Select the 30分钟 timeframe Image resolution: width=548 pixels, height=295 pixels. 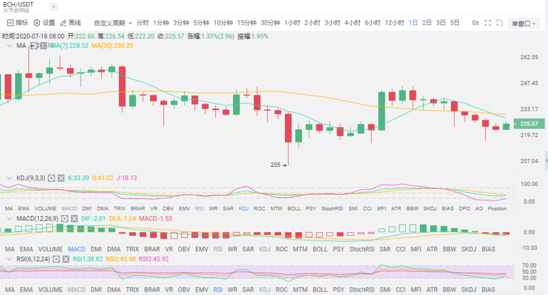270,23
